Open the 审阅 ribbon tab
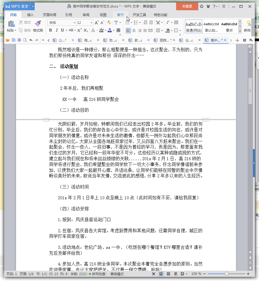Image resolution: width=259 pixels, height=281 pixels. tap(86, 15)
